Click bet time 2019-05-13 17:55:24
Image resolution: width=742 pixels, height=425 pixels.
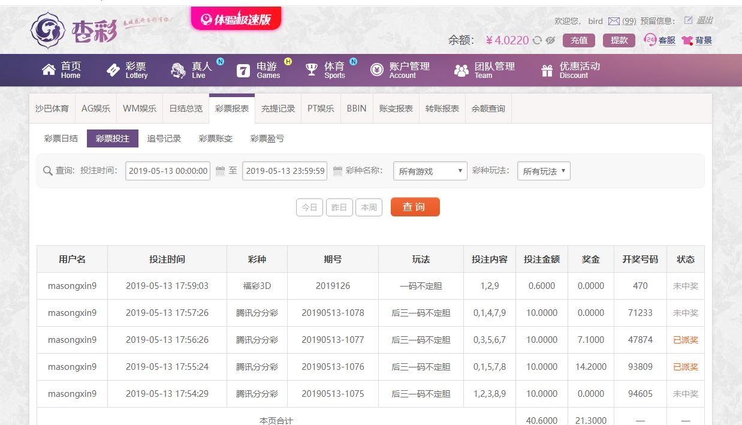(x=167, y=367)
